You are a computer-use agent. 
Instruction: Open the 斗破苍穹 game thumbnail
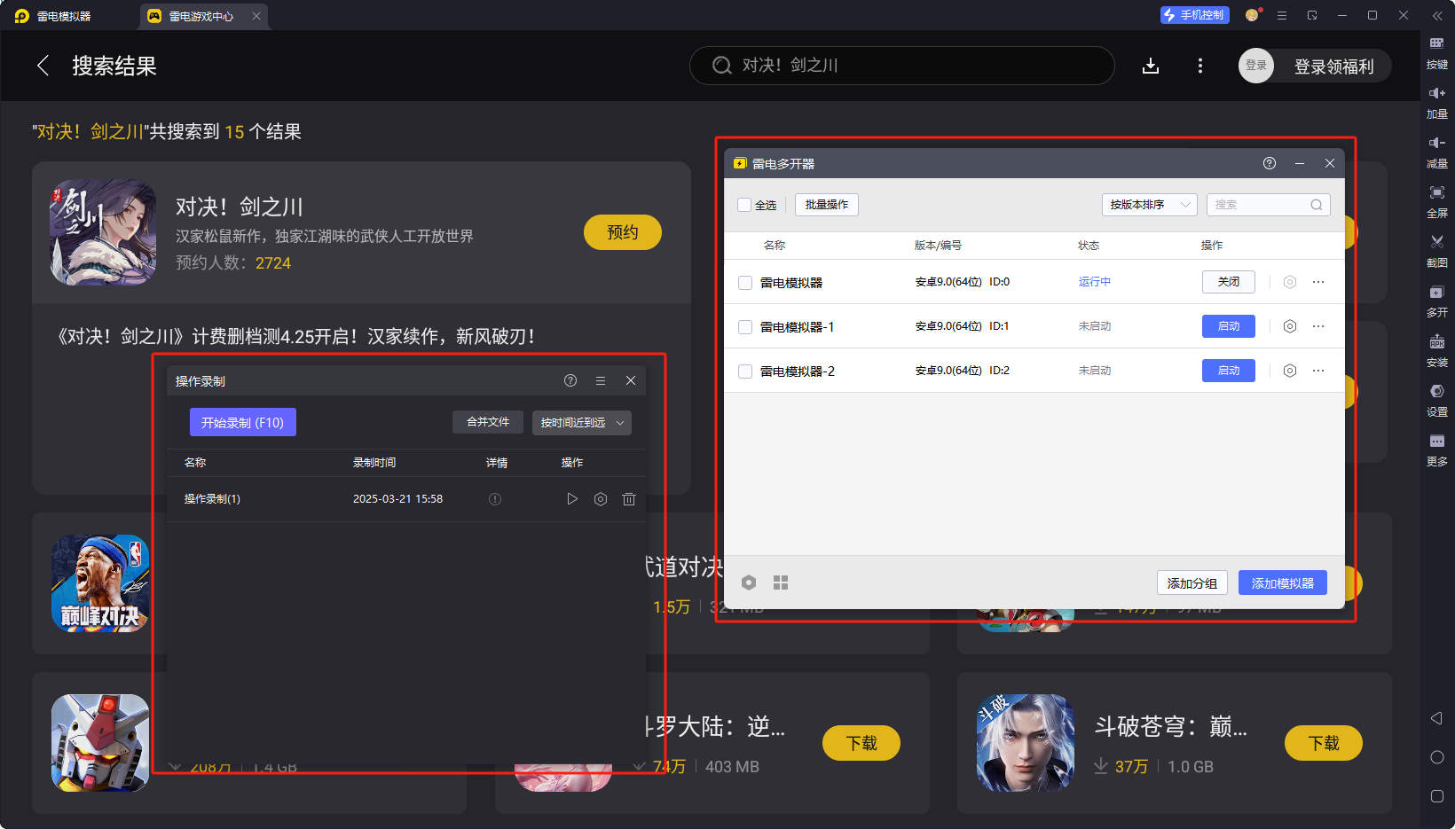click(x=1026, y=743)
